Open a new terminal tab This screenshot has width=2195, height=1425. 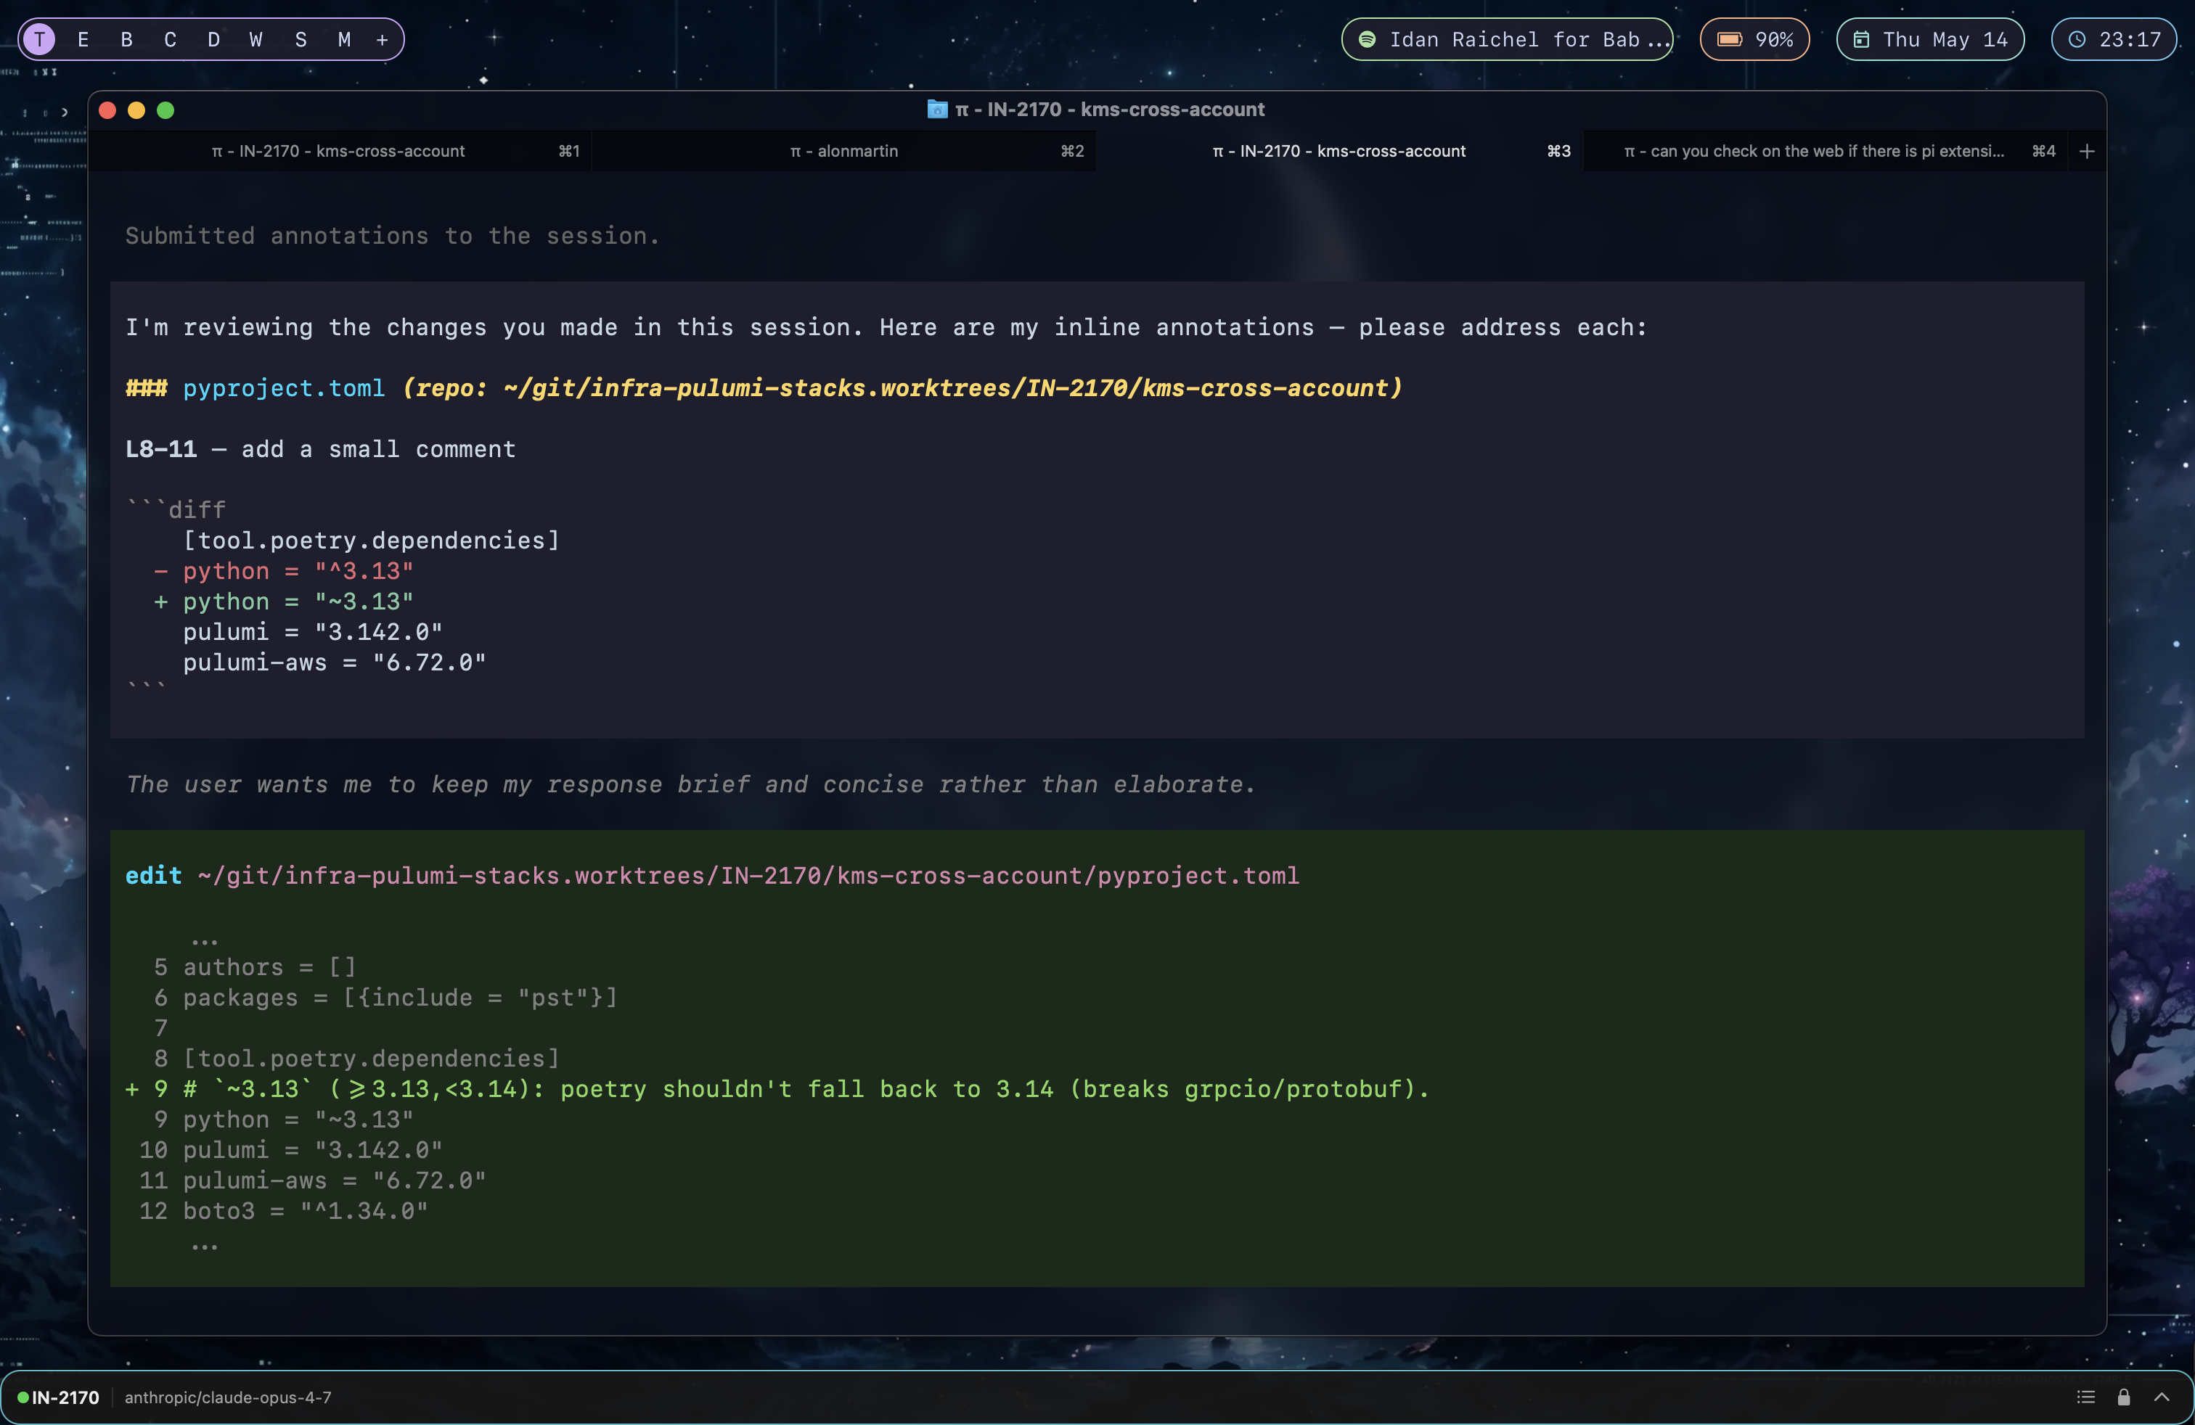(2086, 151)
